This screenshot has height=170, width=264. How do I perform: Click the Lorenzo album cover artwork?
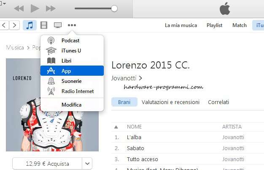pyautogui.click(x=52, y=105)
